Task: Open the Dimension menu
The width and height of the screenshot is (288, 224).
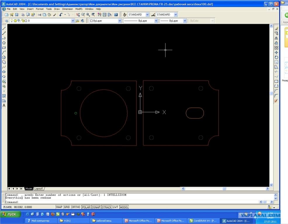Action: tap(67, 9)
